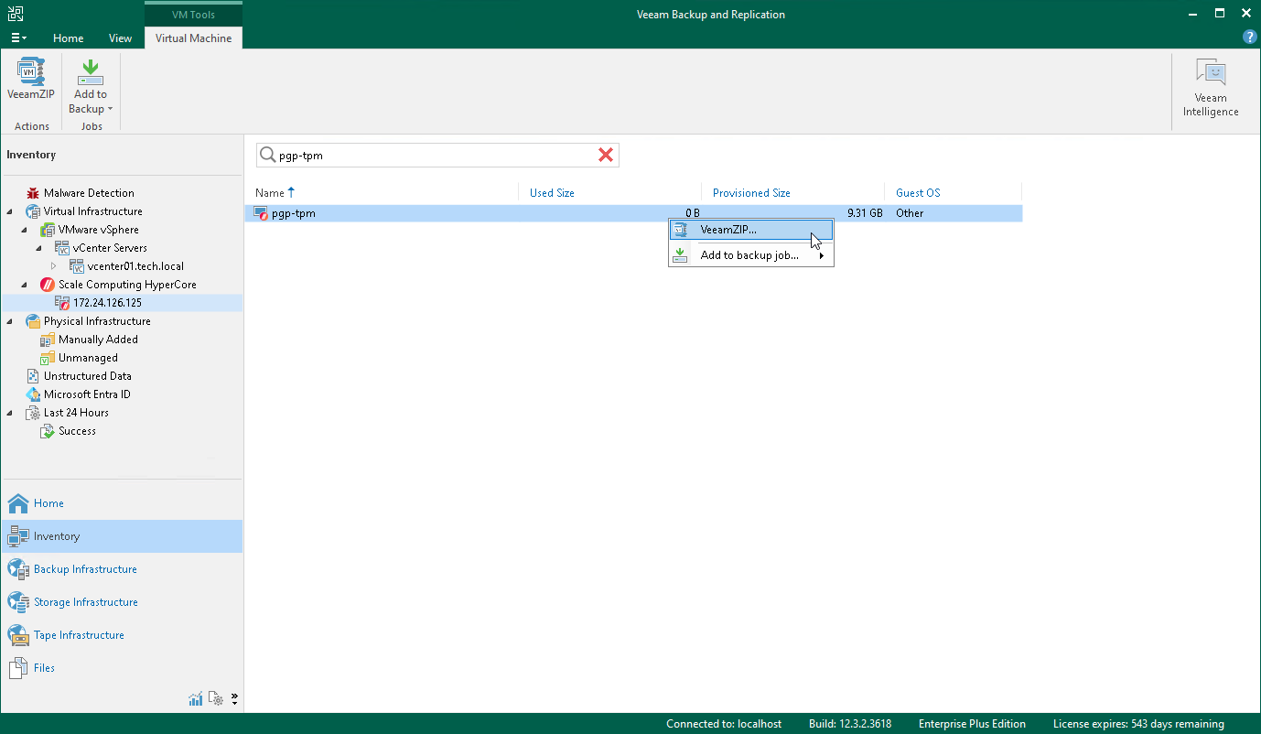Open the Veeam Intelligence panel
Screen dimensions: 1261x734
(x=1210, y=88)
